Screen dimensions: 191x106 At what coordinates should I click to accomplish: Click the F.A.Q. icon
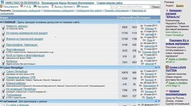point(21,7)
